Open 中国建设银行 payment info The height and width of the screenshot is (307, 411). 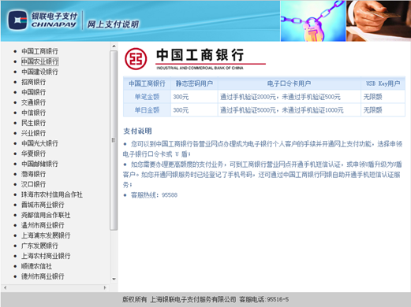click(x=39, y=72)
